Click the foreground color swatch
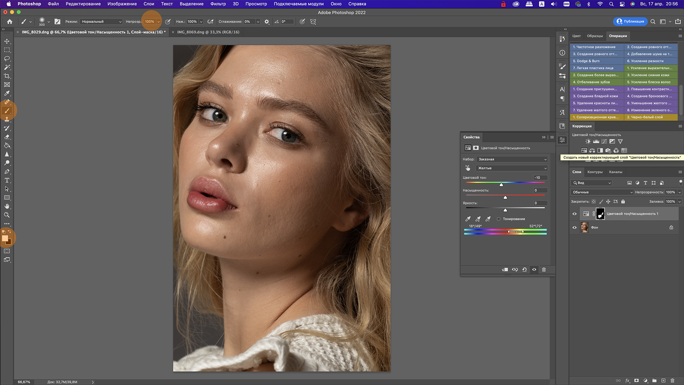This screenshot has width=684, height=385. tap(5, 239)
